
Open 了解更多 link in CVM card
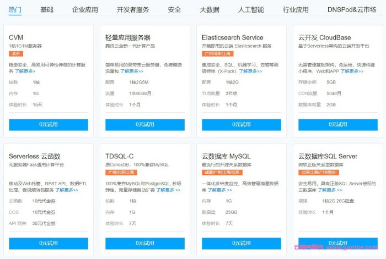25,71
